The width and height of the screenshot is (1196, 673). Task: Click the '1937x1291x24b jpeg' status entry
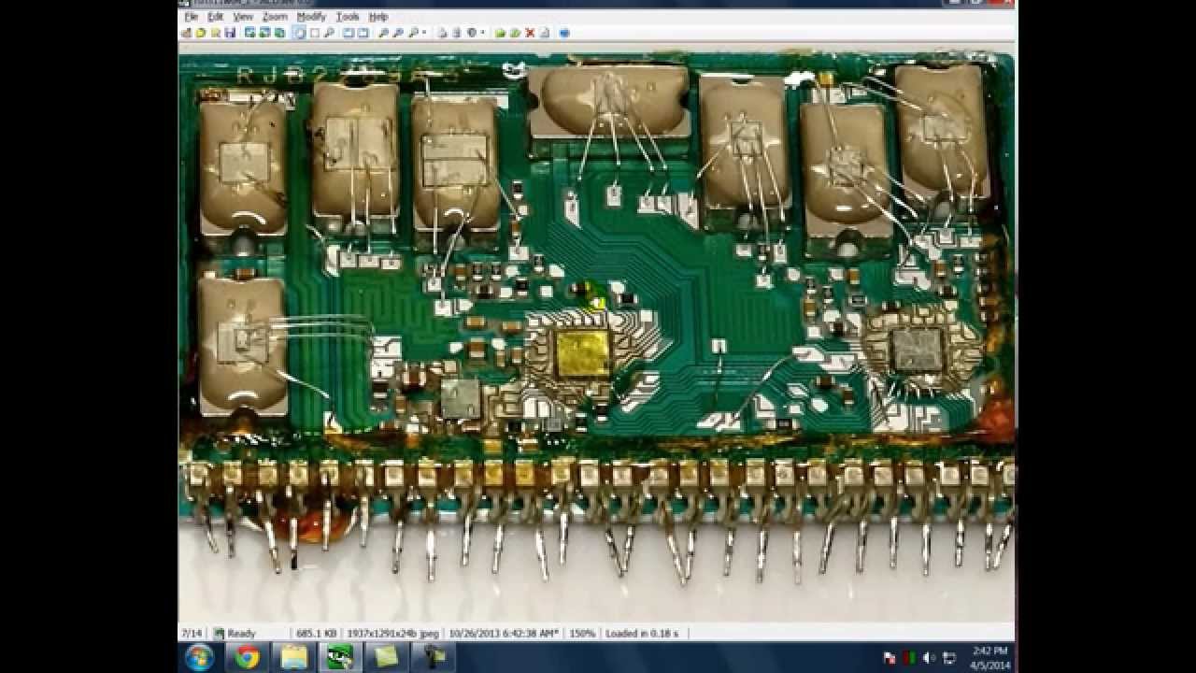pyautogui.click(x=393, y=633)
